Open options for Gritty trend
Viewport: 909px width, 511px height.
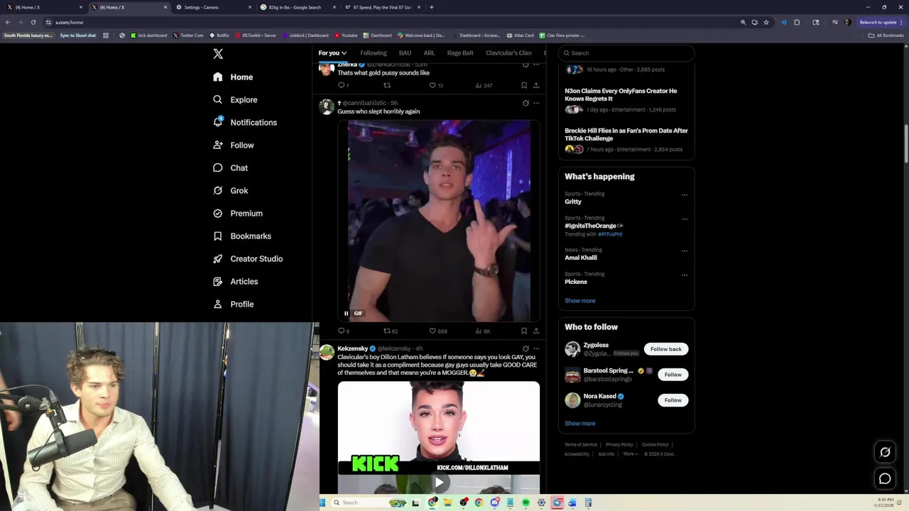coord(685,195)
